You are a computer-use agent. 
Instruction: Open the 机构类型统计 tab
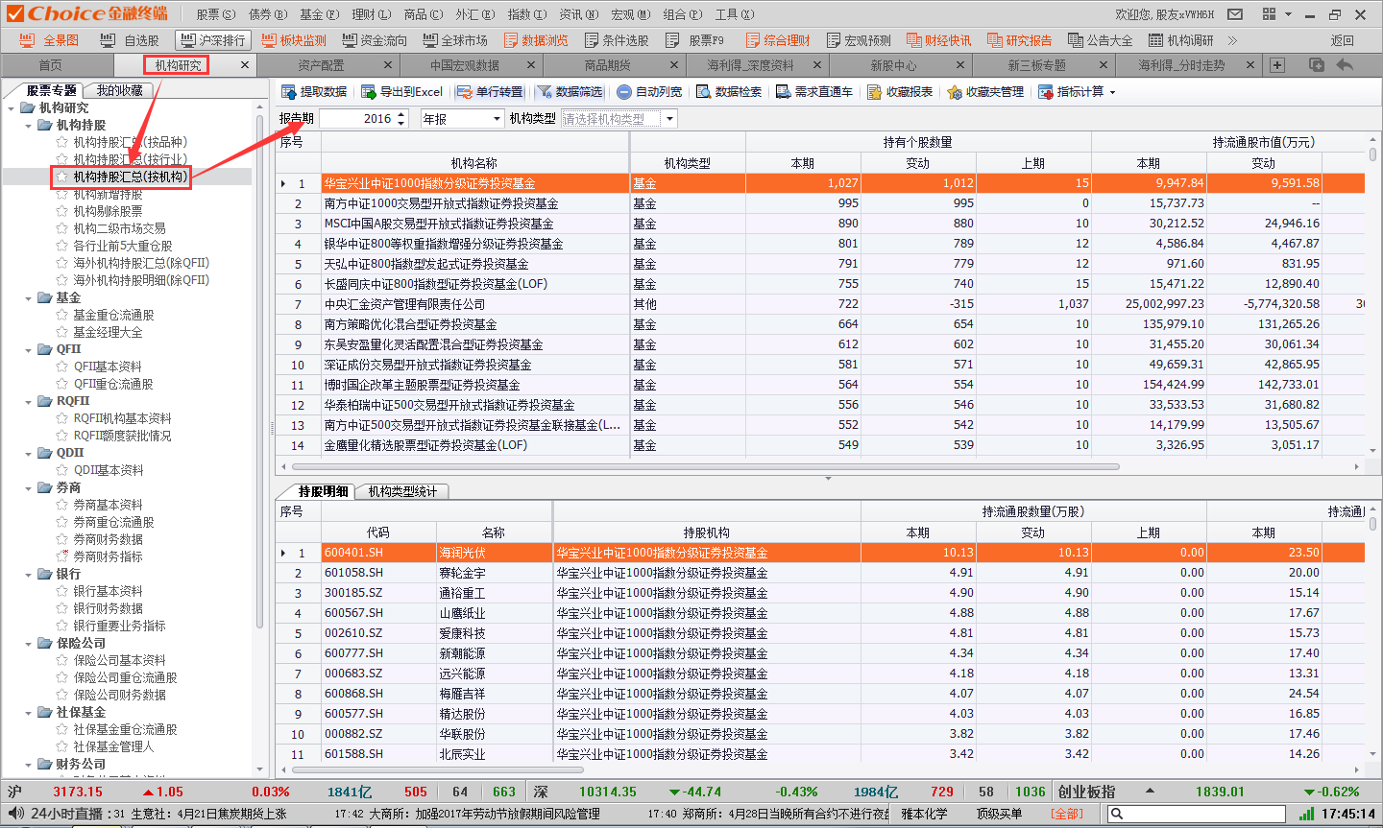[x=402, y=491]
